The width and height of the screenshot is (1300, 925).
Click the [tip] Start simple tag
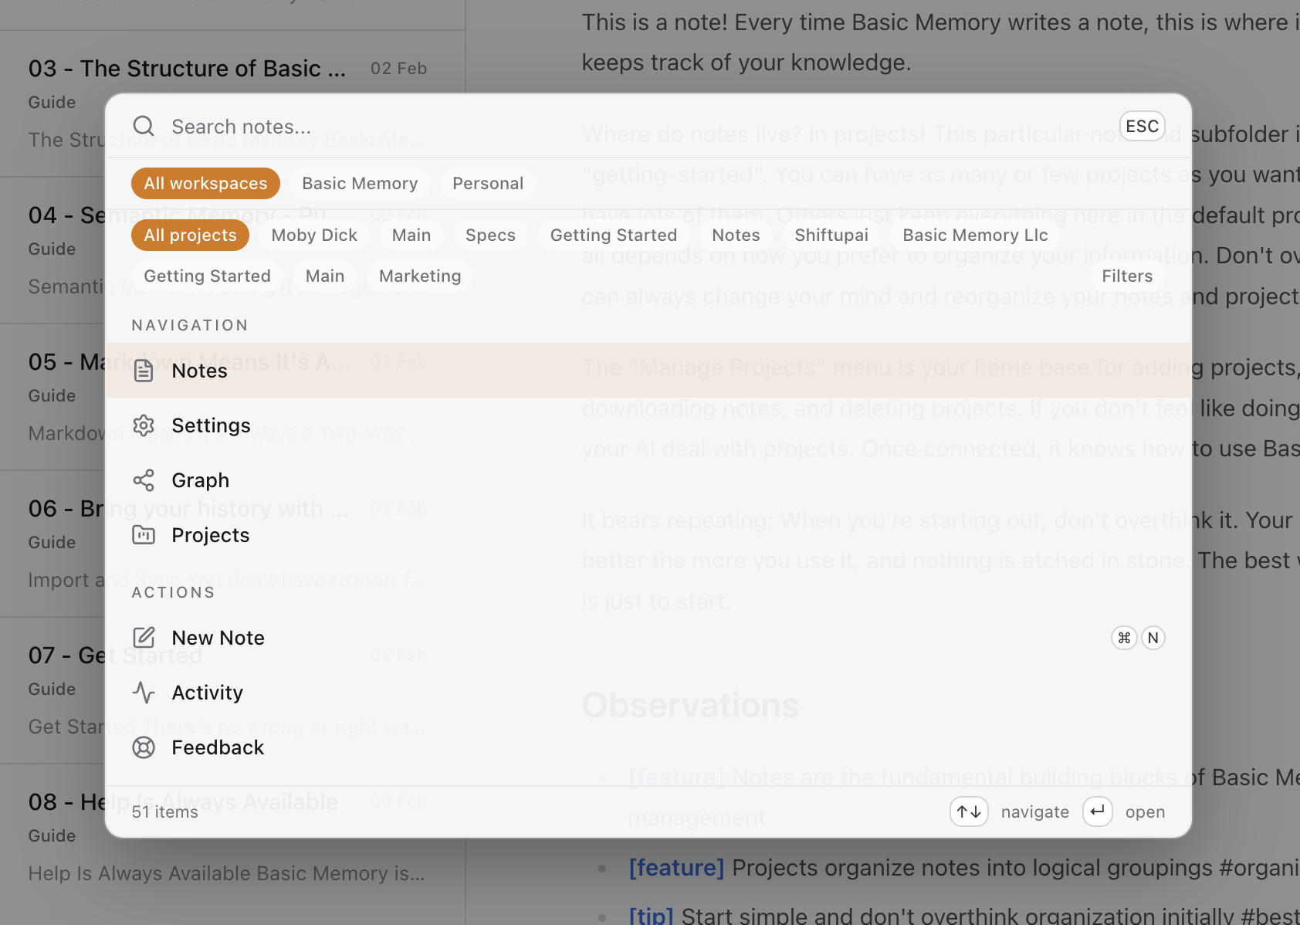pyautogui.click(x=651, y=916)
